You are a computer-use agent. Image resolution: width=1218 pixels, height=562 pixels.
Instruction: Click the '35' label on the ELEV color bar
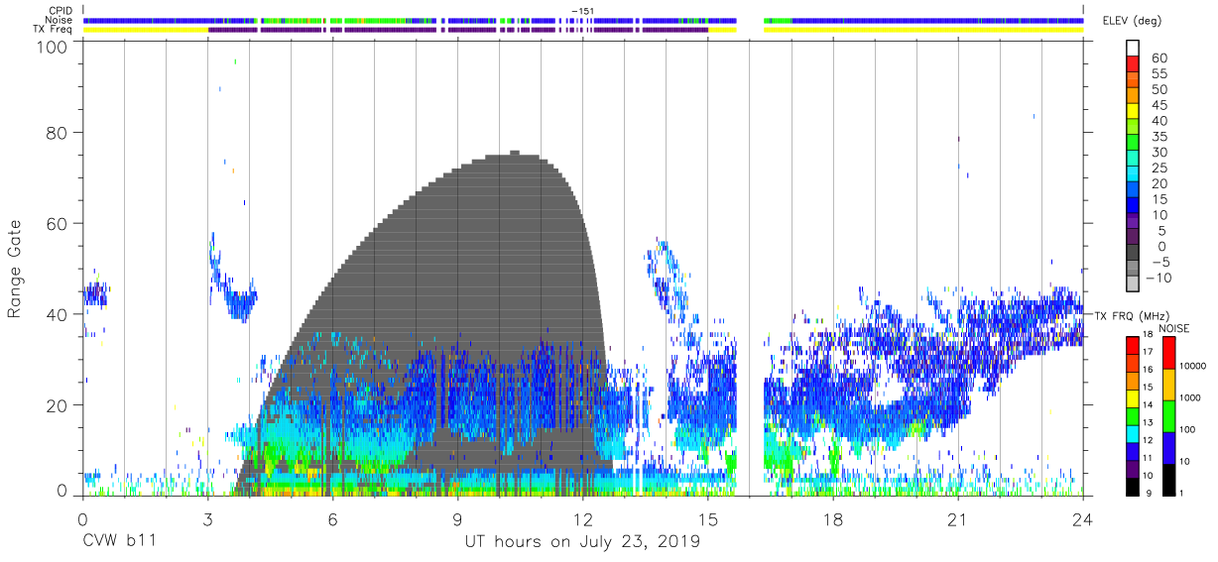tap(1158, 137)
